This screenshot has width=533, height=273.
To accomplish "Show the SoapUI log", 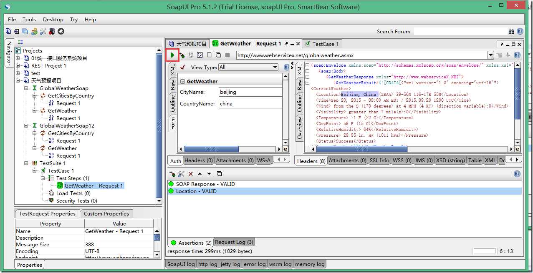I will [180, 264].
